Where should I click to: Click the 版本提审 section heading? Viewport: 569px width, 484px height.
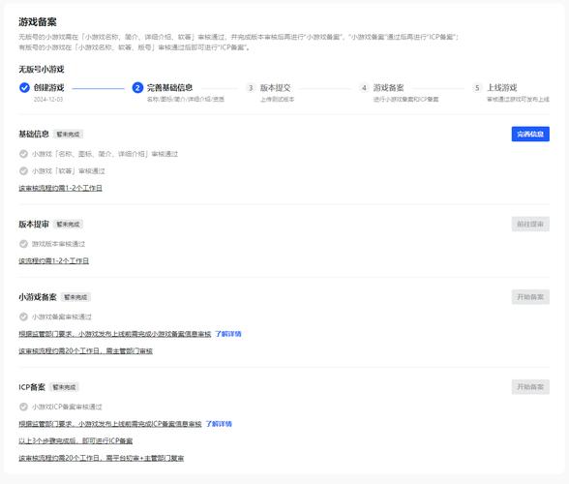34,224
